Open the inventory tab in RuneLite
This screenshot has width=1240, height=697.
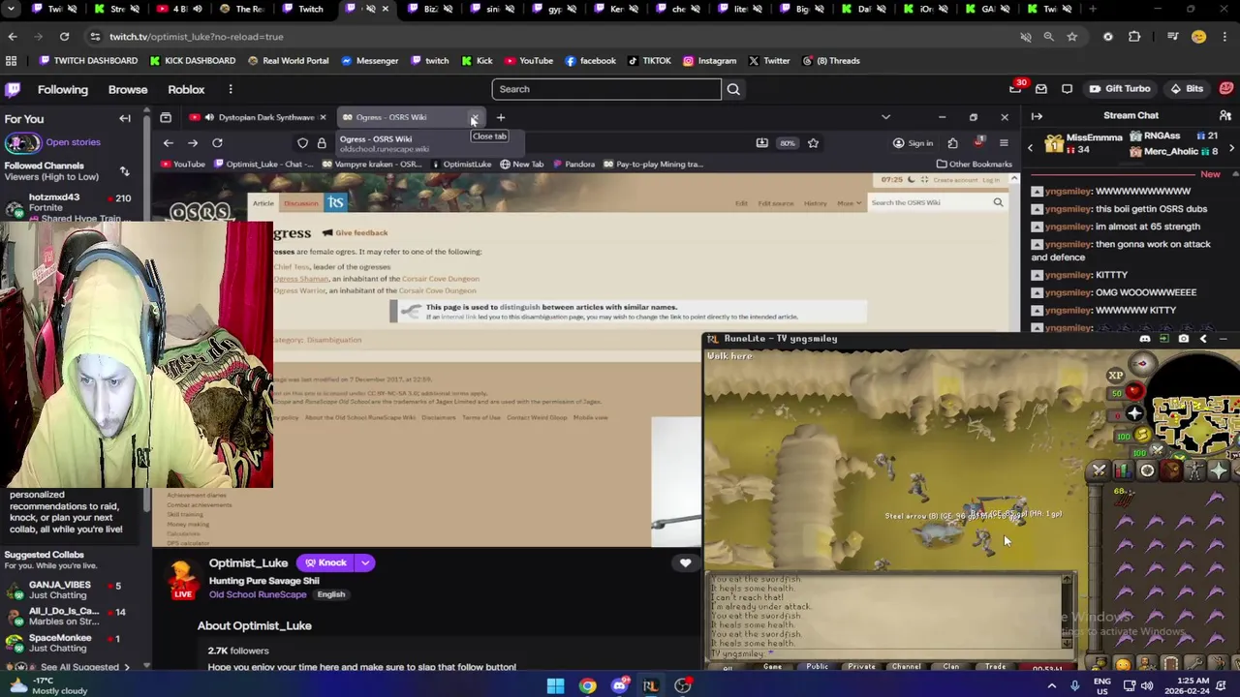click(x=1171, y=470)
